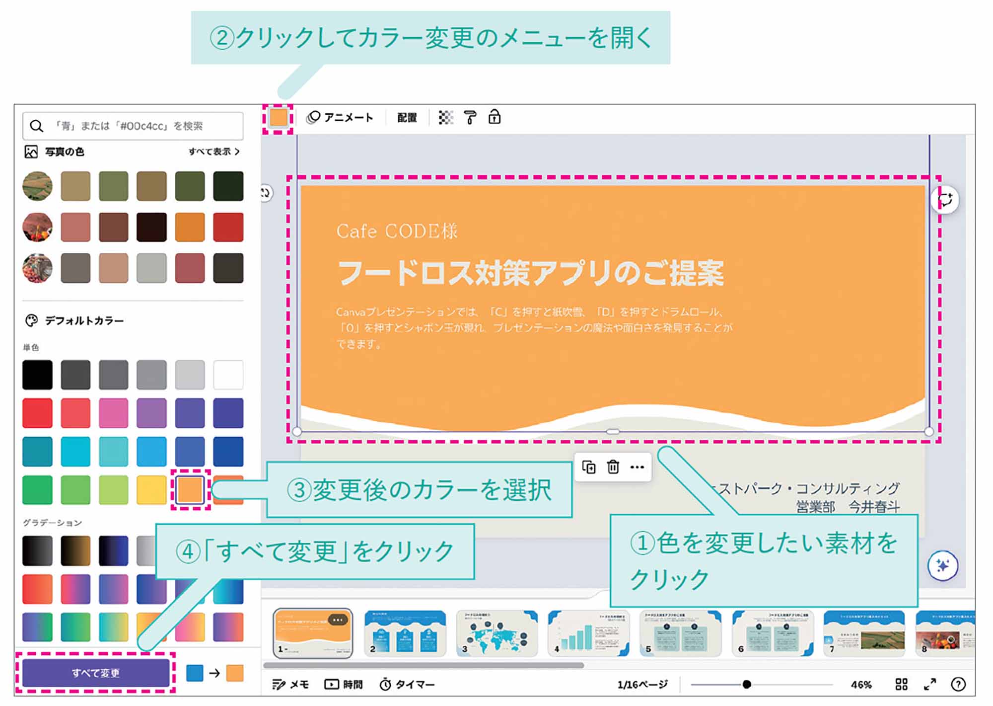Enter fullscreen with expand arrows icon

click(930, 684)
